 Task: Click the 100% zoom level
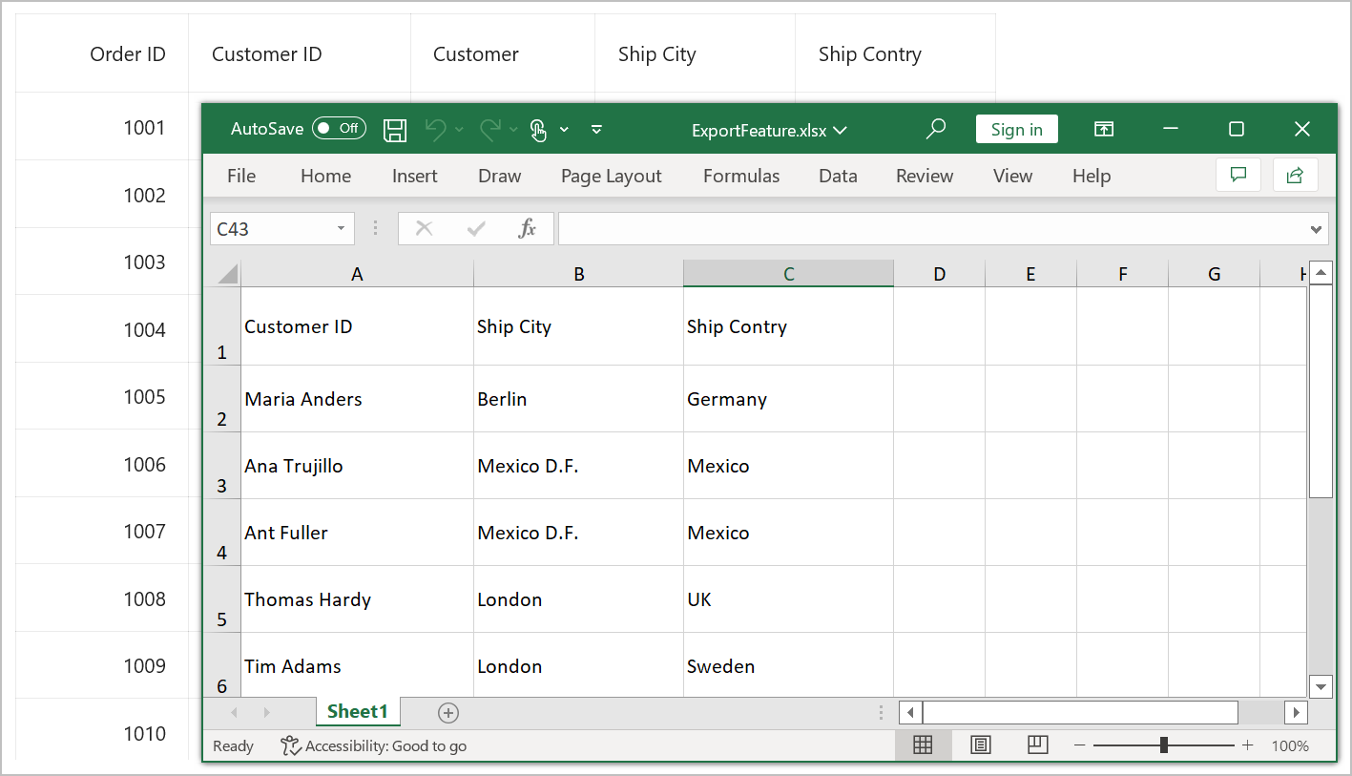point(1290,745)
